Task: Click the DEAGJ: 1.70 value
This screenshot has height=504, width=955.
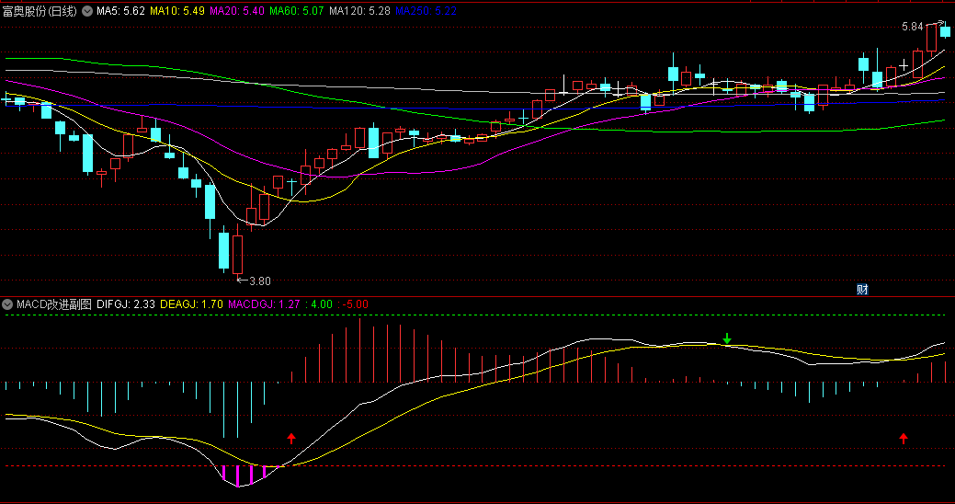Action: [x=191, y=304]
